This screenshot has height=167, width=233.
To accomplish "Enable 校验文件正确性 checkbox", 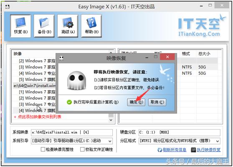I will tap(82, 150).
